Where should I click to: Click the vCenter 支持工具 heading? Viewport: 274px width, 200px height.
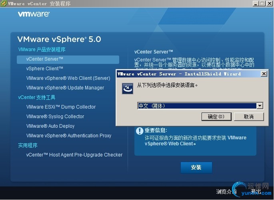coord(37,97)
